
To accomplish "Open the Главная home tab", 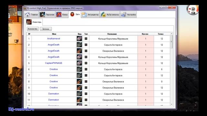I will (31, 15).
